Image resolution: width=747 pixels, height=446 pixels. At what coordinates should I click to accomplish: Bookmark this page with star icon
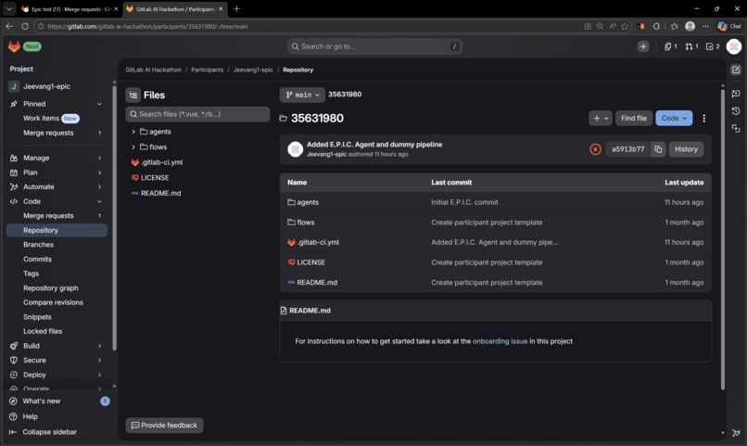[625, 26]
